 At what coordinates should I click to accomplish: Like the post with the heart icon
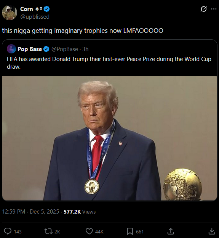coord(89,231)
